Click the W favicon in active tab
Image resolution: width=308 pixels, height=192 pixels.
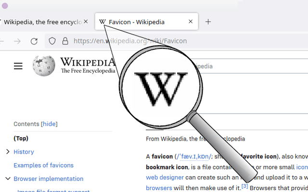pos(103,22)
